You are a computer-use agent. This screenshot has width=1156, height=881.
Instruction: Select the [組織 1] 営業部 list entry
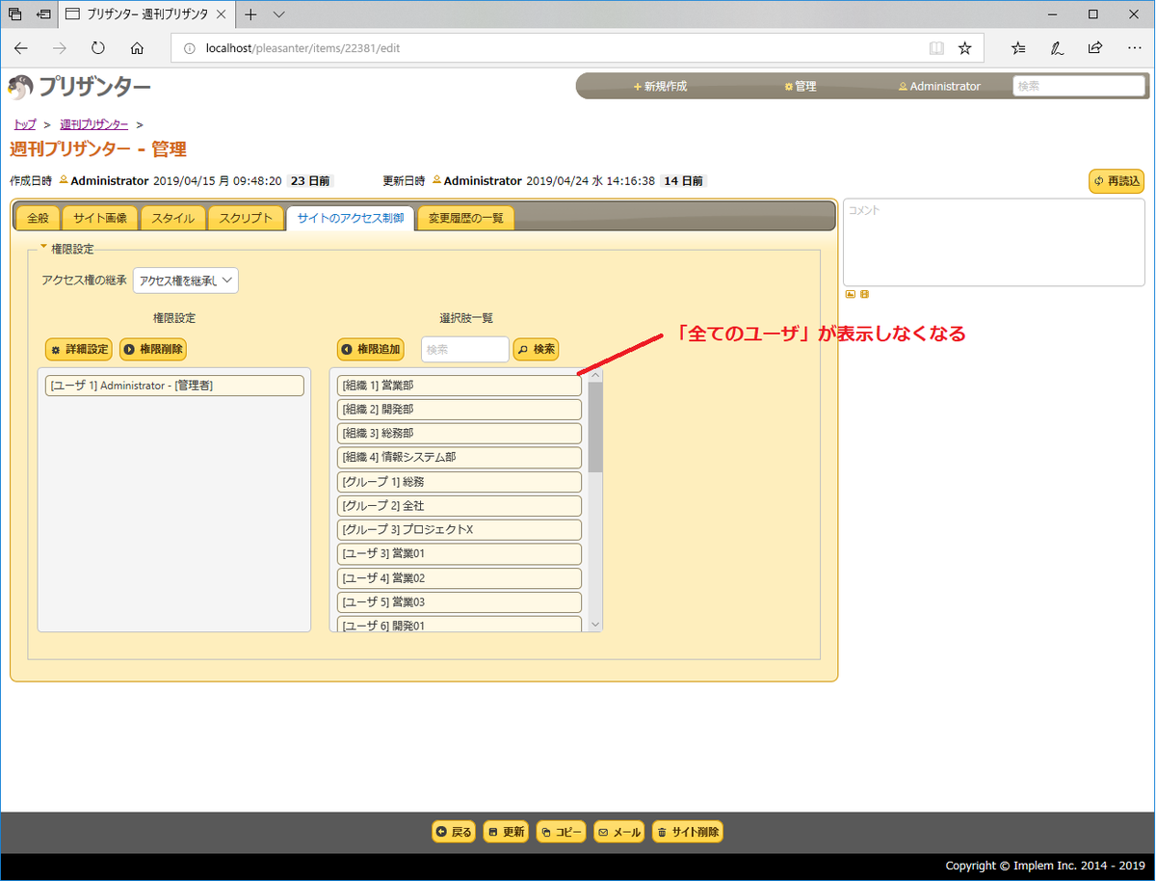pos(459,384)
